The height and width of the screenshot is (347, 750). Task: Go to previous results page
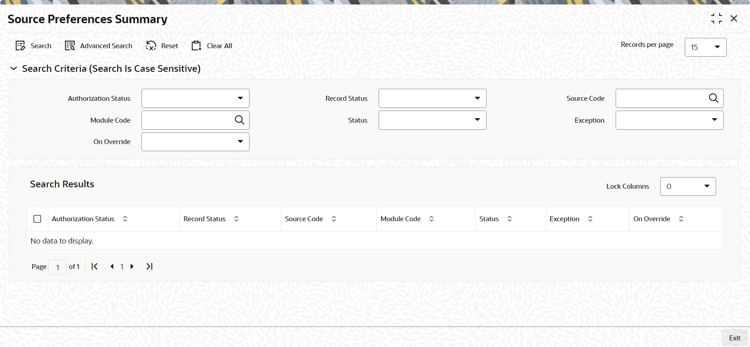click(112, 266)
